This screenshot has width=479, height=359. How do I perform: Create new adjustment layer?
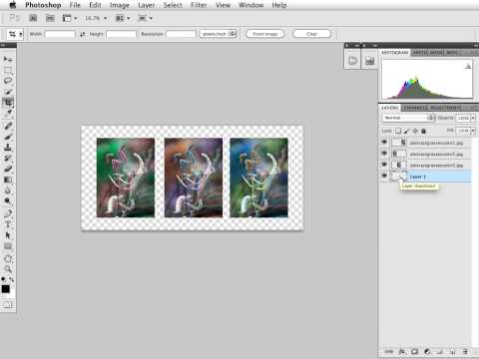427,351
